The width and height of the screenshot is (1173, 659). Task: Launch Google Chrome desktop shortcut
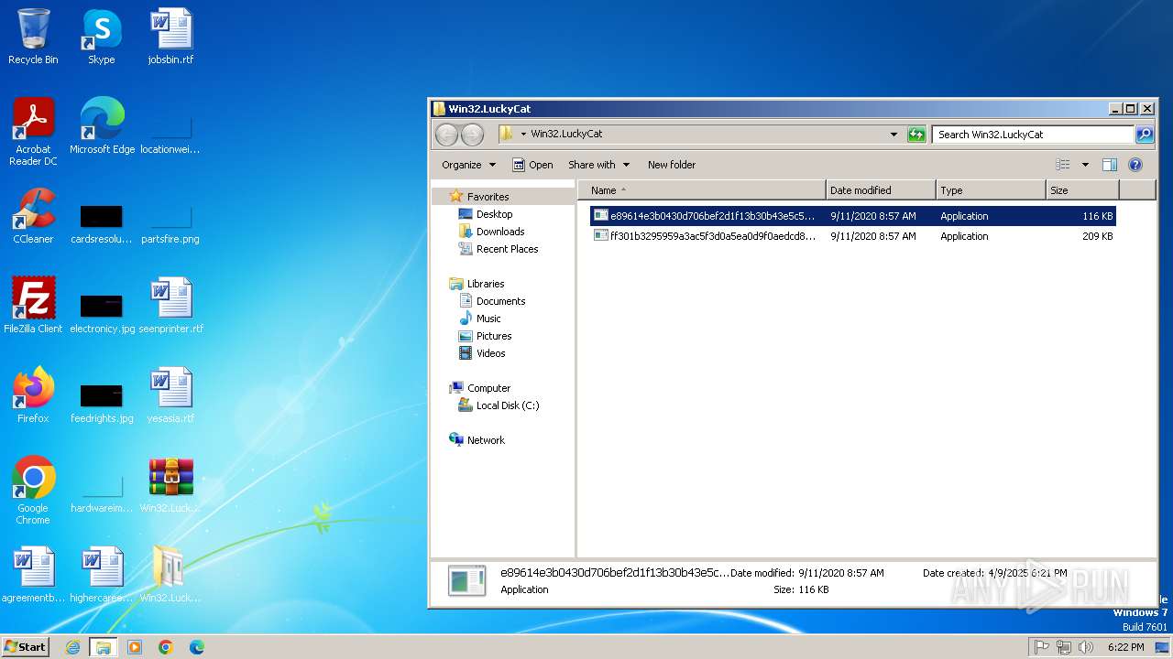(33, 490)
